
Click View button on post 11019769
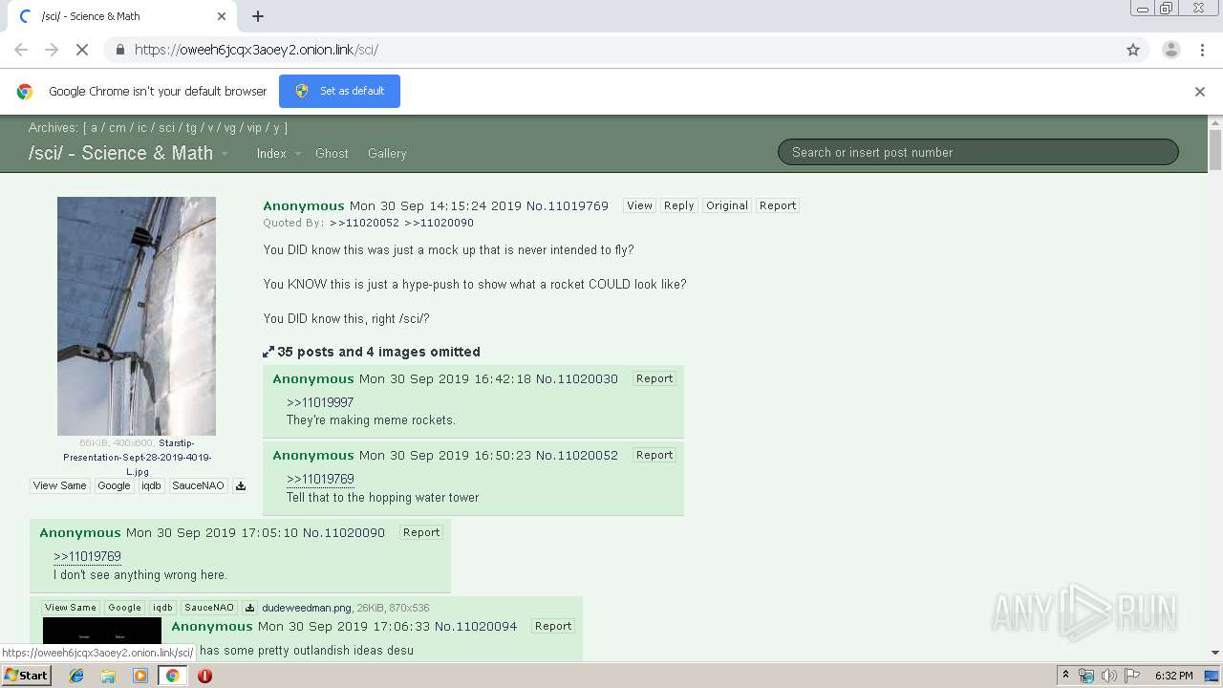(639, 205)
